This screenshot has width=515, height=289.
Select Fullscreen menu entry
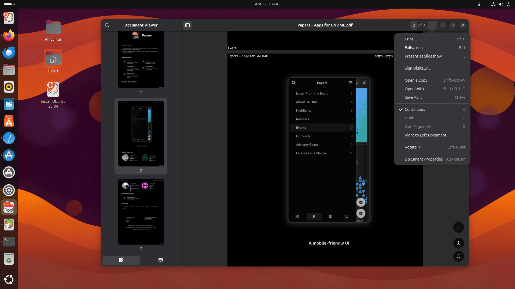point(432,48)
